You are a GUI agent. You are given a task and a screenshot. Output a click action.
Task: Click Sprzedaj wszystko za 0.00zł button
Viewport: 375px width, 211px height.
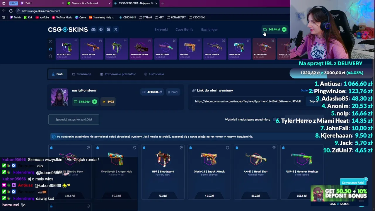74,120
